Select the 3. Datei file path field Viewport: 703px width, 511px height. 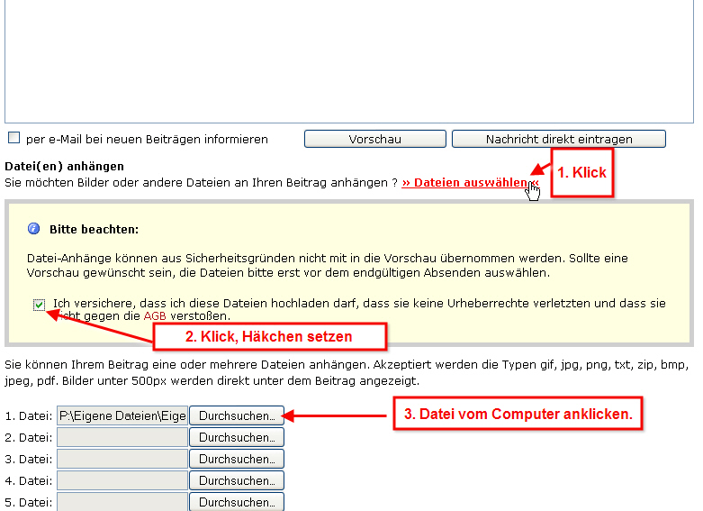pos(122,459)
